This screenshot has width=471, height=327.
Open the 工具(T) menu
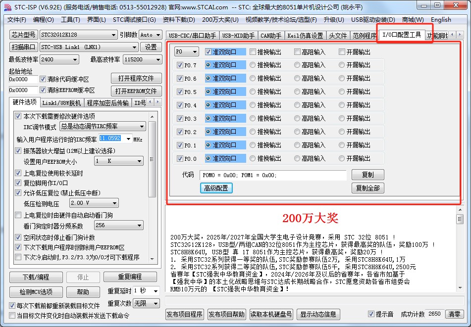[70, 20]
